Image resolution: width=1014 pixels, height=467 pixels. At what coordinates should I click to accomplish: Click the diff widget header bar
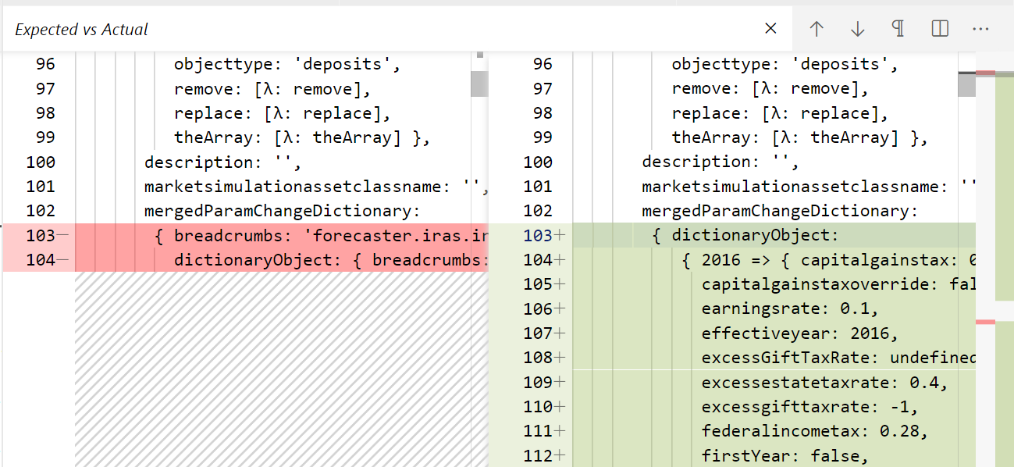(x=390, y=28)
